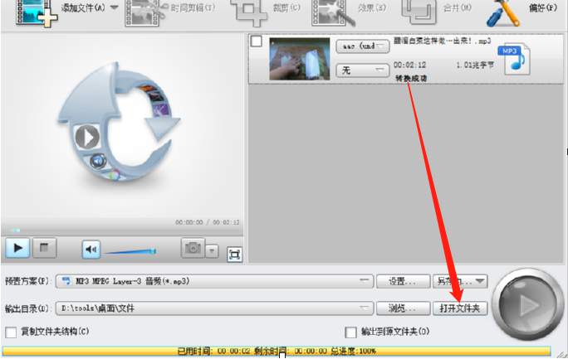568x359 pixels.
Task: Play the preview with the play button
Action: [17, 248]
